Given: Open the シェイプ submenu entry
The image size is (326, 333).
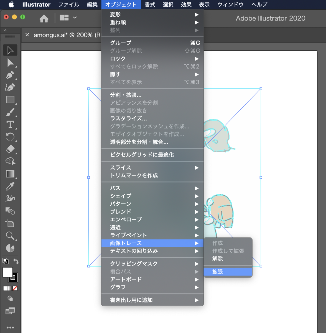Looking at the screenshot, I should tap(152, 196).
